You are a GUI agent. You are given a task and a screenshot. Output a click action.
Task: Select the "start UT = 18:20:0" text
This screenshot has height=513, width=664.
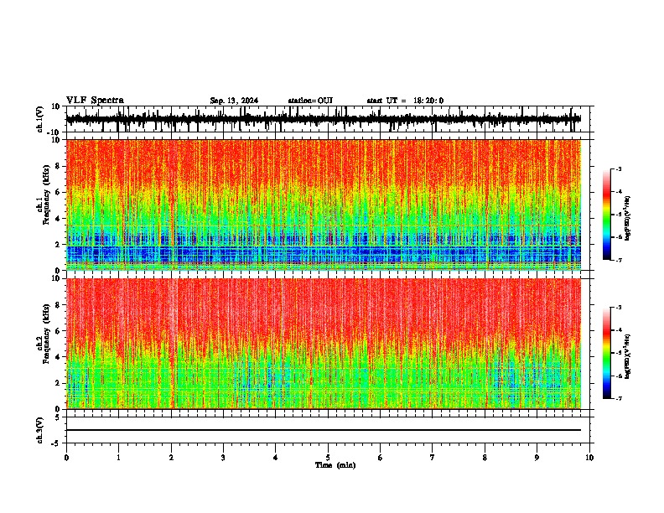point(405,101)
